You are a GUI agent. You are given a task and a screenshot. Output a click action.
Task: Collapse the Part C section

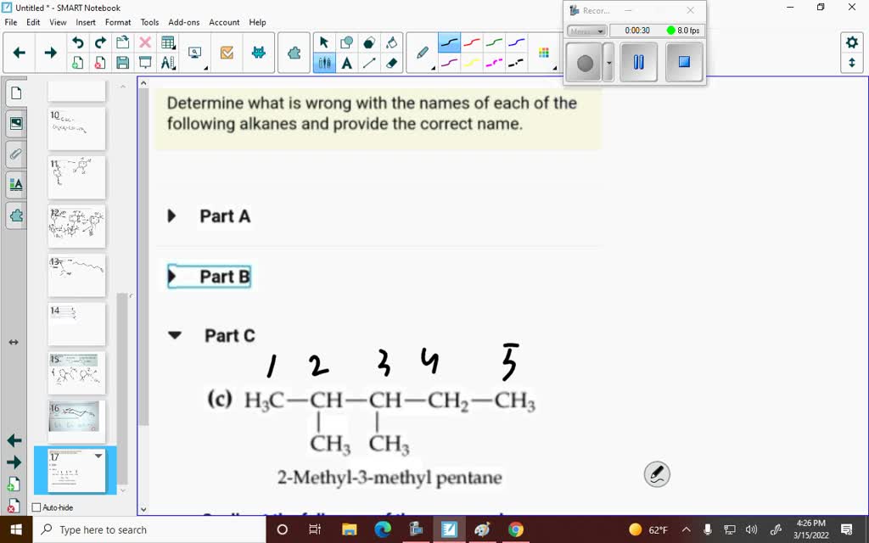coord(175,335)
